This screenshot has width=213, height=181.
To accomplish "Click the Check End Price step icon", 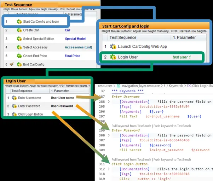I will coord(19,56).
